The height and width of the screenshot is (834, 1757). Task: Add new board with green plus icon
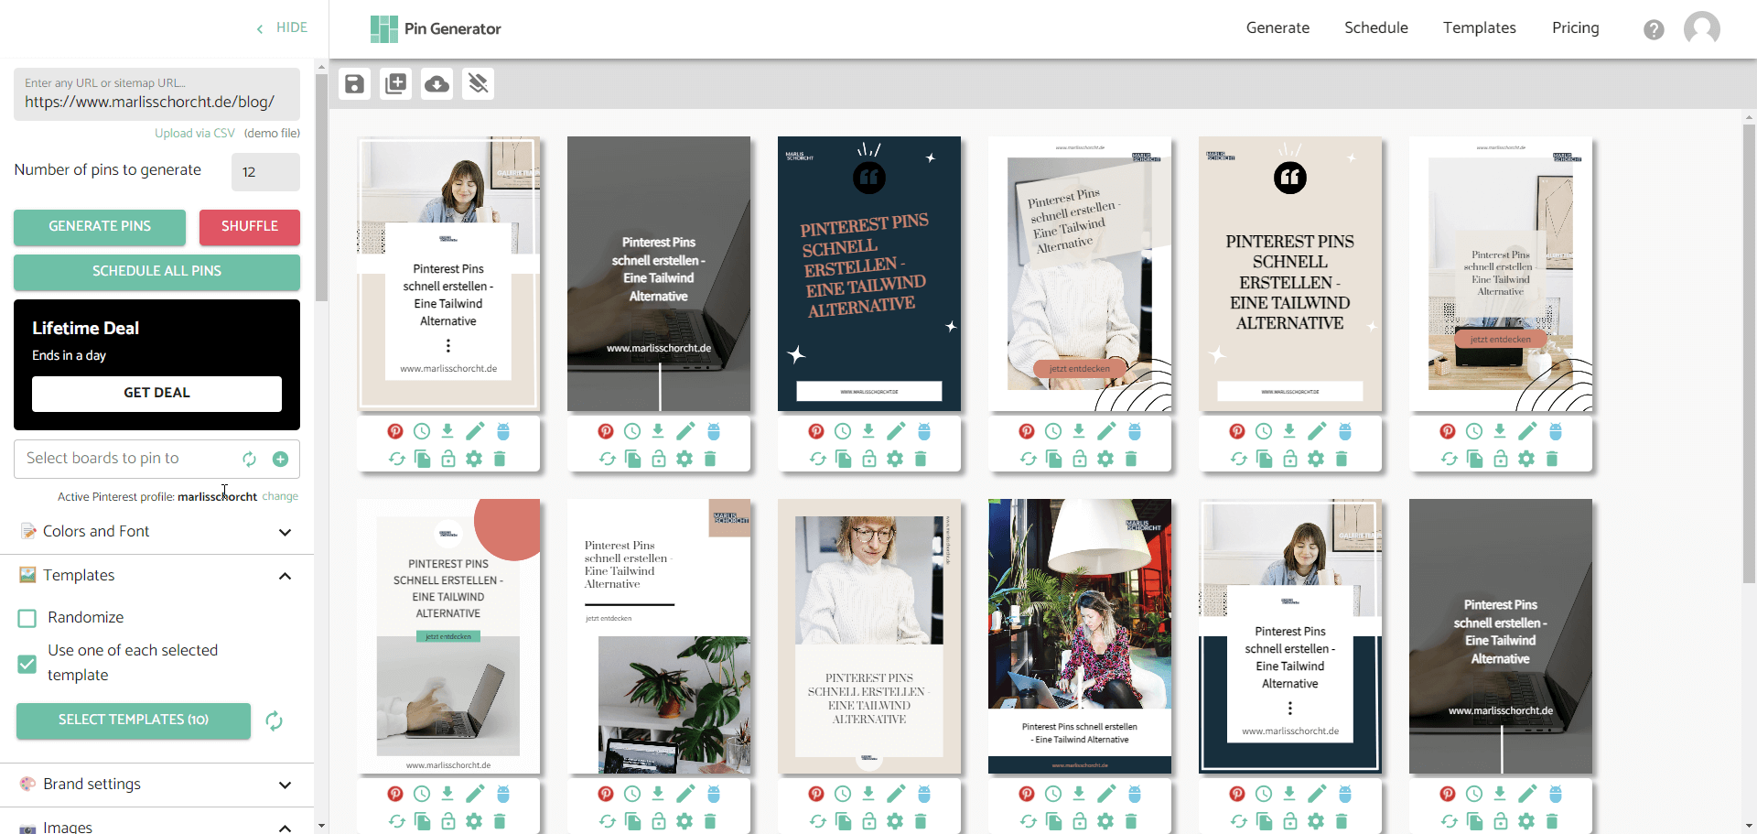281,459
